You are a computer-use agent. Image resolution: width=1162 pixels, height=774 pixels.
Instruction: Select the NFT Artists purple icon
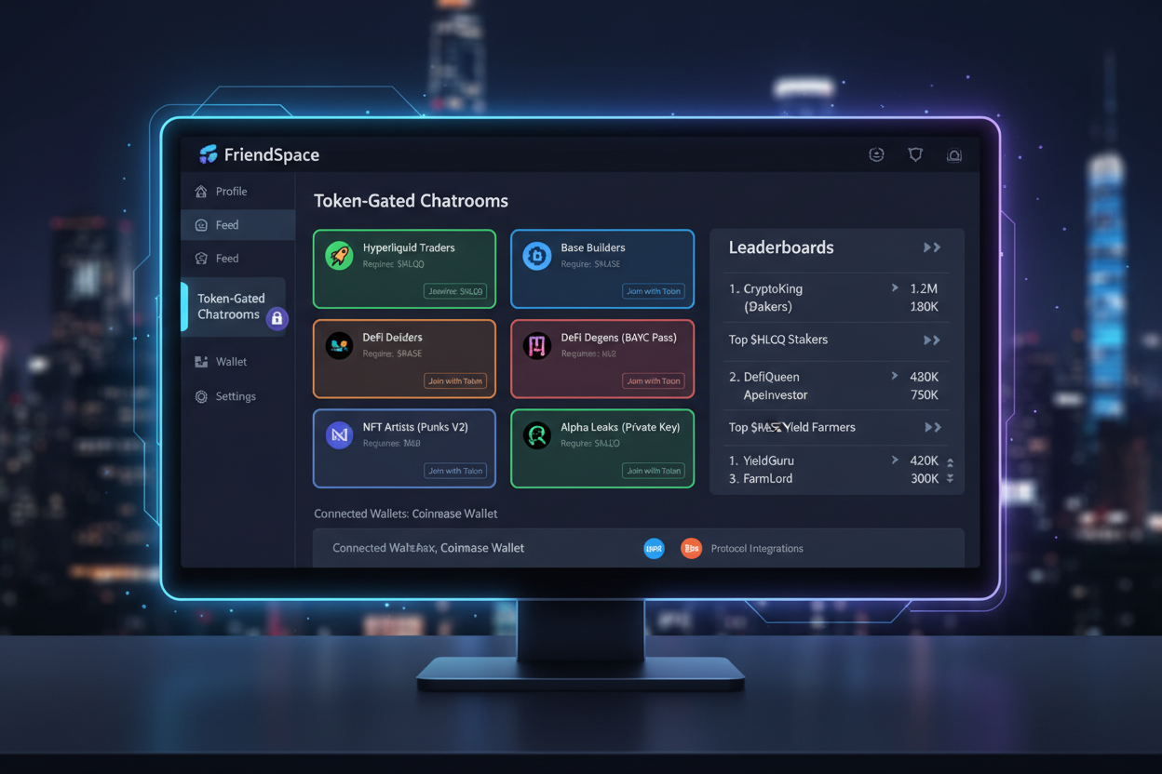click(341, 434)
